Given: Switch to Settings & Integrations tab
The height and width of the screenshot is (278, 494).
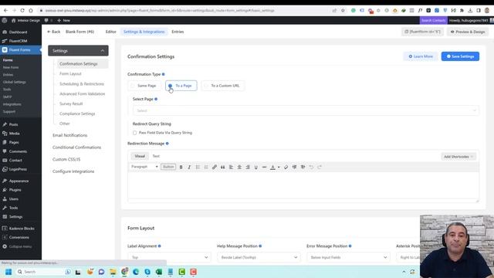Looking at the screenshot, I should tap(144, 32).
